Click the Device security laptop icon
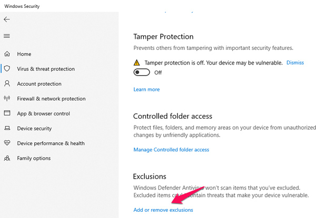Viewport: 316px width, 218px height. 7,128
